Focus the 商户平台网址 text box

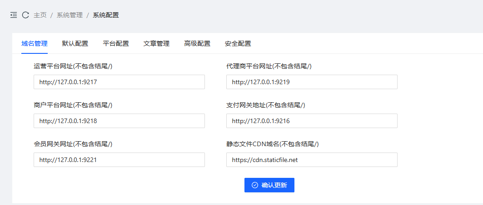pos(119,121)
